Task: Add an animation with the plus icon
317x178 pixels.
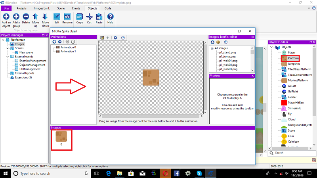Action: pos(54,42)
